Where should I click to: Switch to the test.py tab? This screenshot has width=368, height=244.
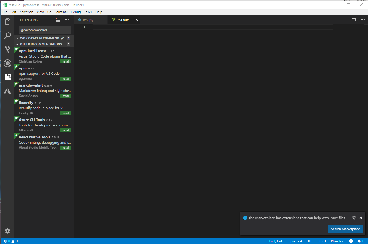pyautogui.click(x=88, y=20)
